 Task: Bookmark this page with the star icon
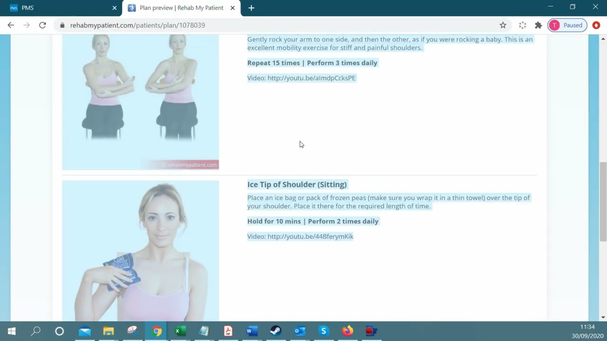[x=503, y=25]
